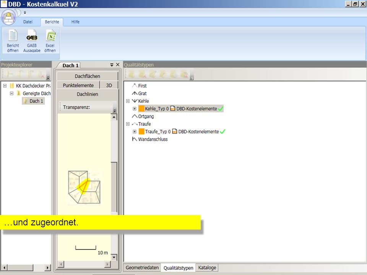367x275 pixels.
Task: Open the Dachflächen section
Action: [87, 76]
